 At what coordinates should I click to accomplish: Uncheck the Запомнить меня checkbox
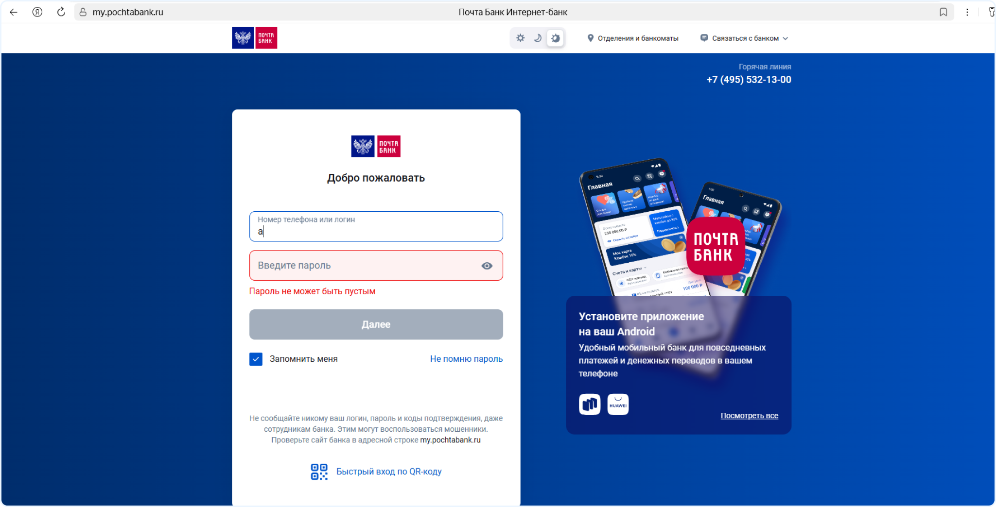tap(256, 359)
